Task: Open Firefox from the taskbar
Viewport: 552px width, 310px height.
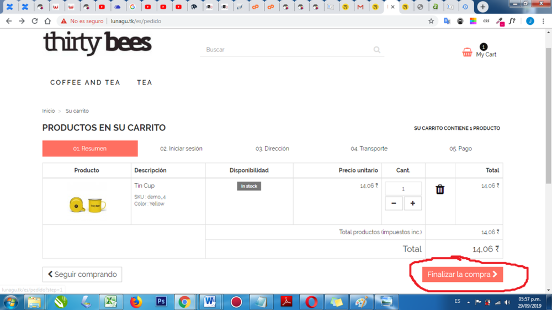Action: tap(136, 302)
